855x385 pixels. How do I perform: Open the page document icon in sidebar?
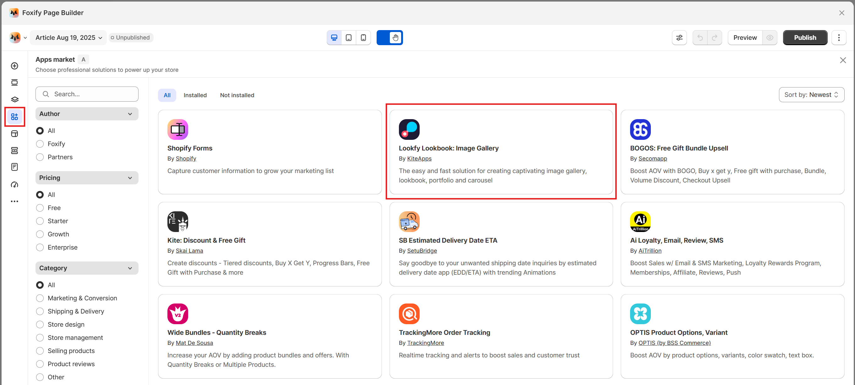pos(14,167)
